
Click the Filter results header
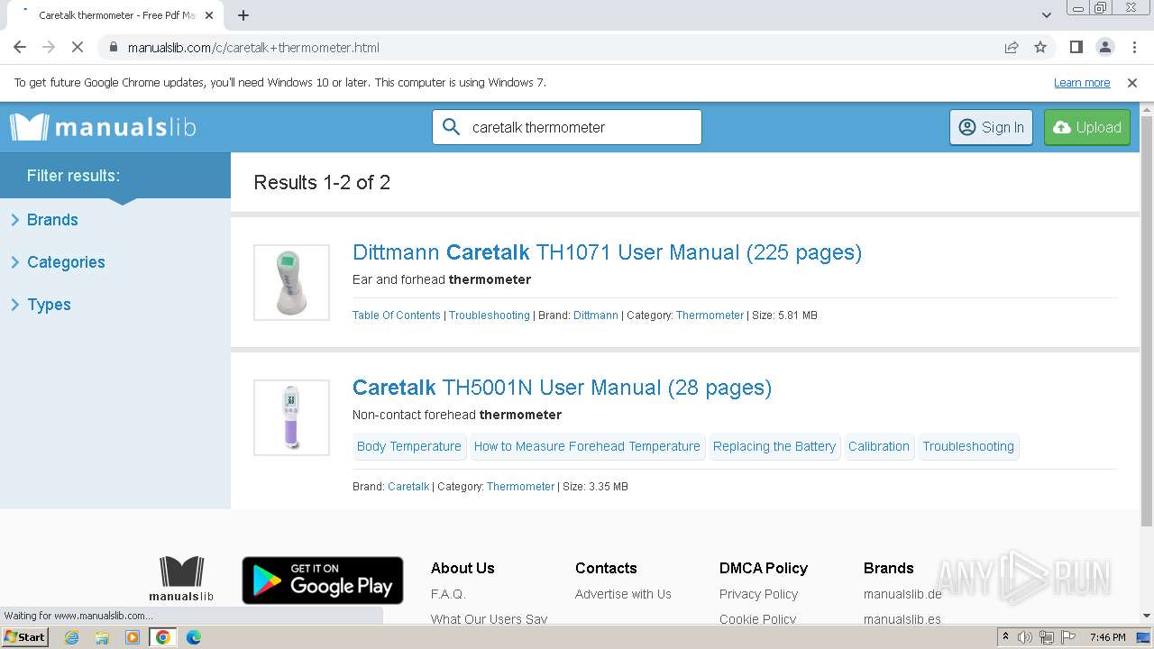pos(73,176)
